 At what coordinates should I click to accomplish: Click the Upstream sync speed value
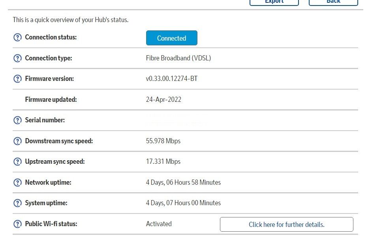pos(163,162)
